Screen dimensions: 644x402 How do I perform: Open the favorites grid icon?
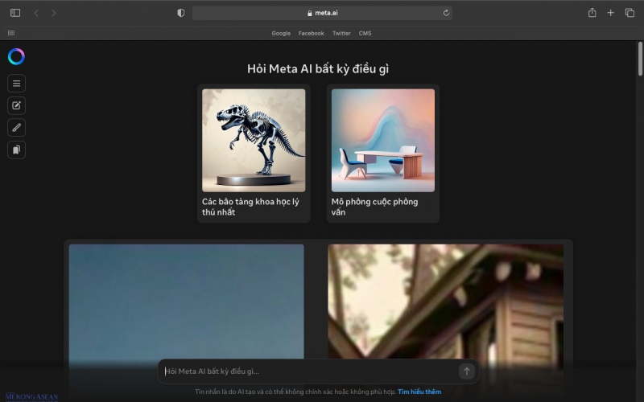pyautogui.click(x=11, y=33)
